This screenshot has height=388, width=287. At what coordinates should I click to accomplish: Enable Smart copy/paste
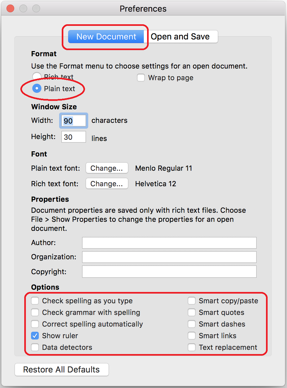pyautogui.click(x=192, y=301)
